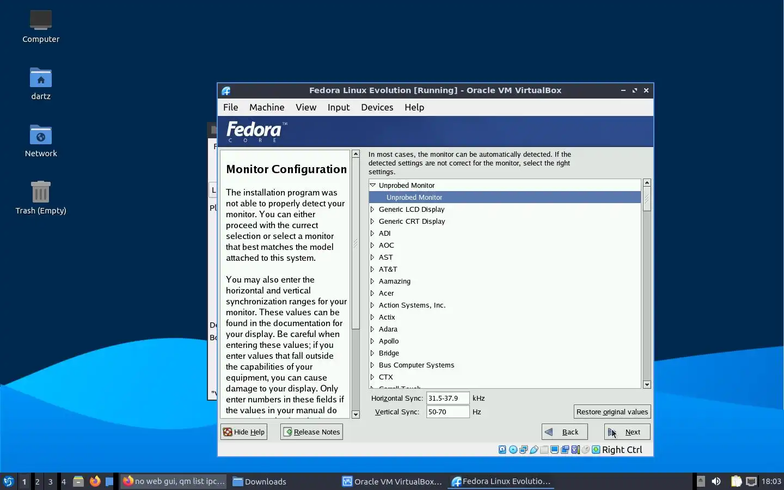Viewport: 784px width, 490px height.
Task: Click the Hide Help button
Action: point(244,432)
